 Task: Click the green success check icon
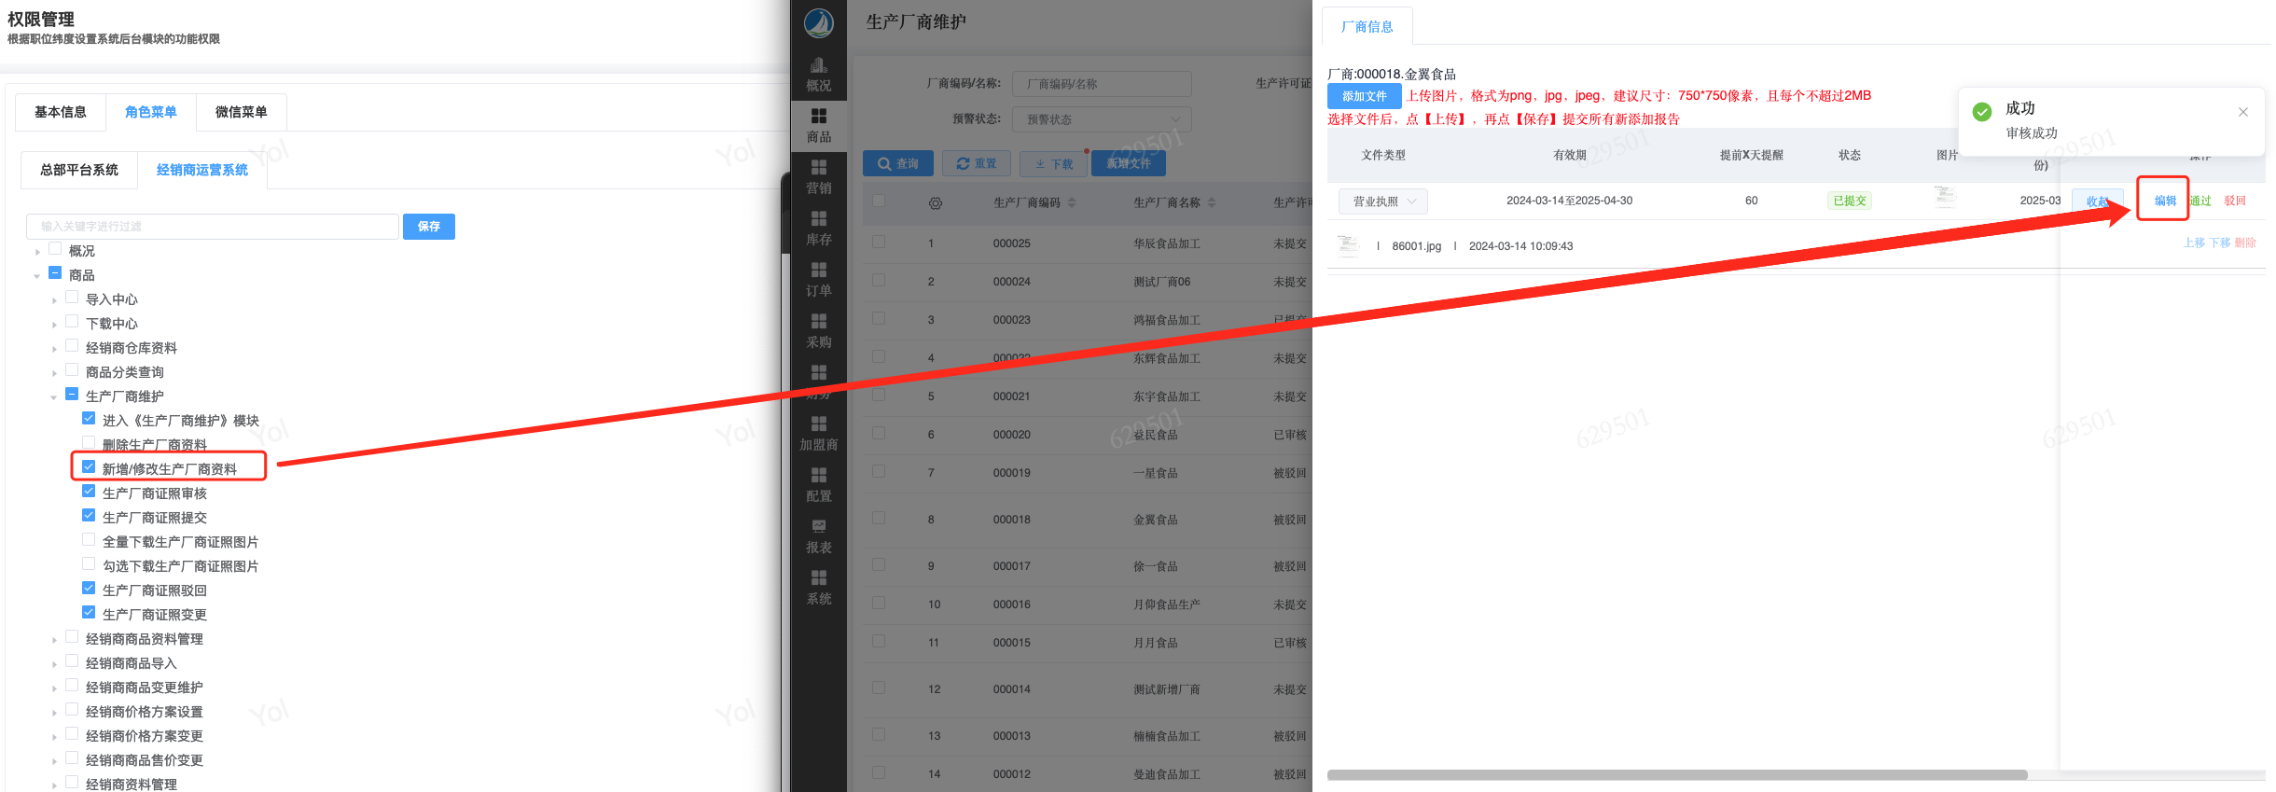coord(1982,112)
